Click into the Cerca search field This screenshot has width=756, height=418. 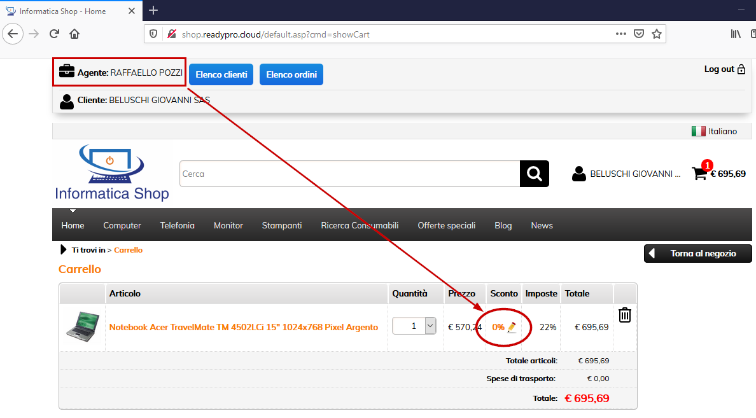tap(349, 174)
